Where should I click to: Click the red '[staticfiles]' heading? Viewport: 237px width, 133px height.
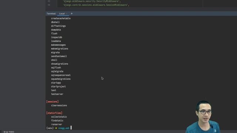point(54,113)
